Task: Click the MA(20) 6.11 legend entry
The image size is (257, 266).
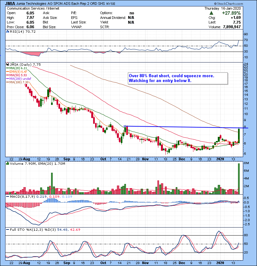Action: point(16,68)
